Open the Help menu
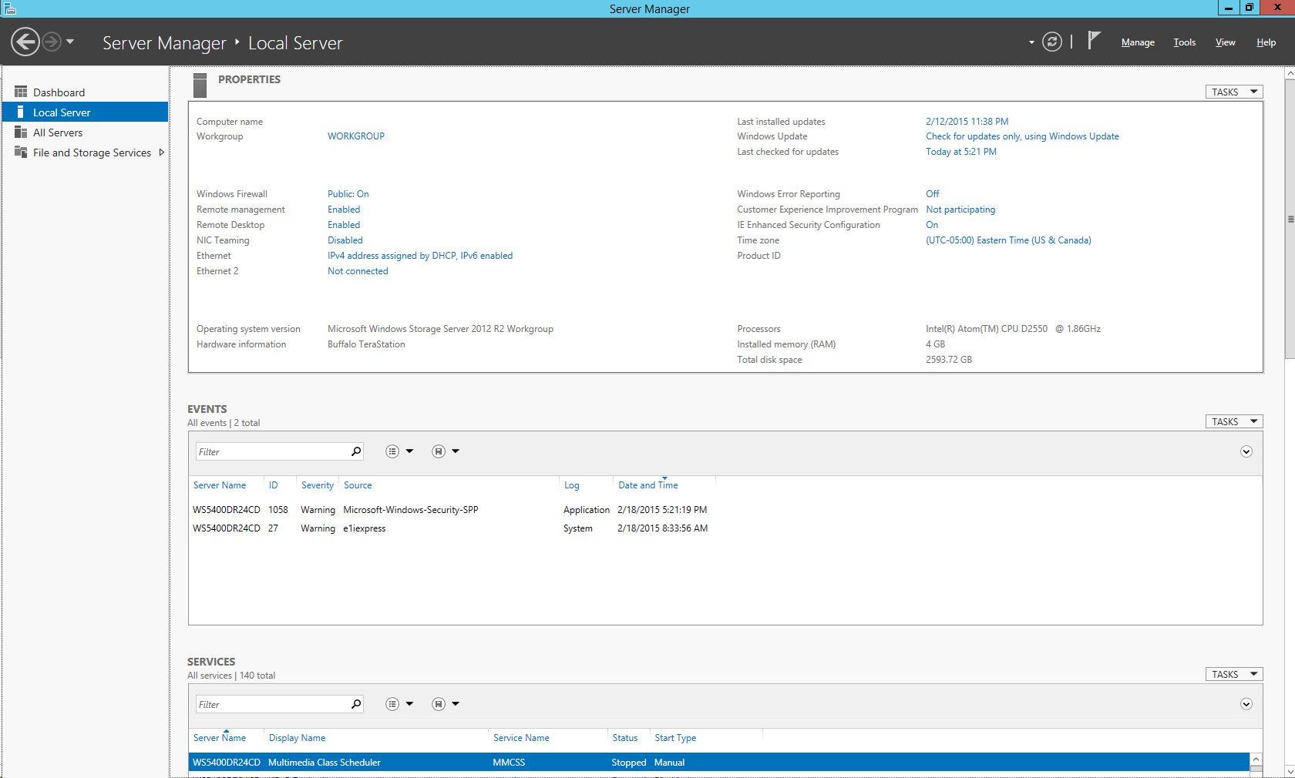This screenshot has width=1295, height=778. click(1266, 42)
